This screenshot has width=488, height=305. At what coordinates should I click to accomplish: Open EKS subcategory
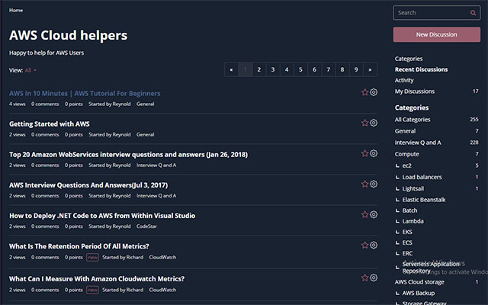407,232
